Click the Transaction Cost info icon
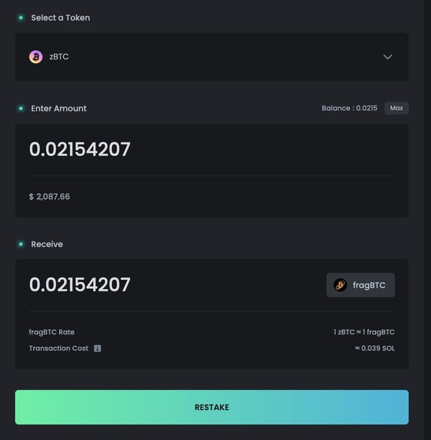431x440 pixels. point(97,348)
